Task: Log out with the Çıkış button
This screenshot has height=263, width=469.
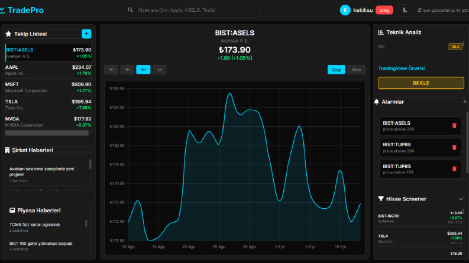Action: coord(384,10)
